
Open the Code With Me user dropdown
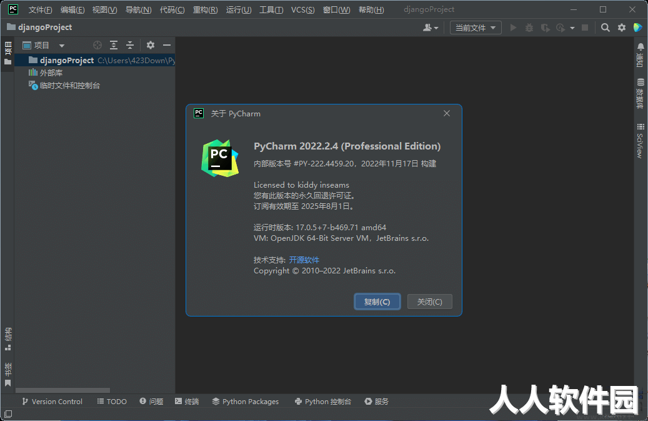(x=430, y=28)
